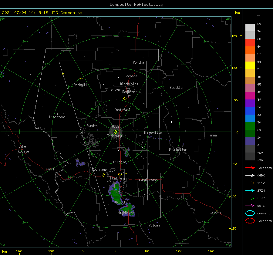Pick the red swatch on dBZ scale
The height and width of the screenshot is (255, 273).
tap(250, 42)
